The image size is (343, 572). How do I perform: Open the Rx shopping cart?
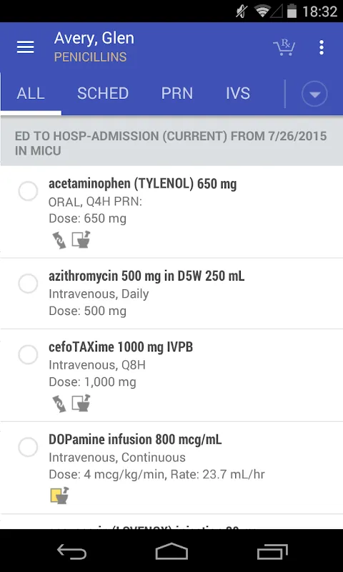(x=284, y=48)
